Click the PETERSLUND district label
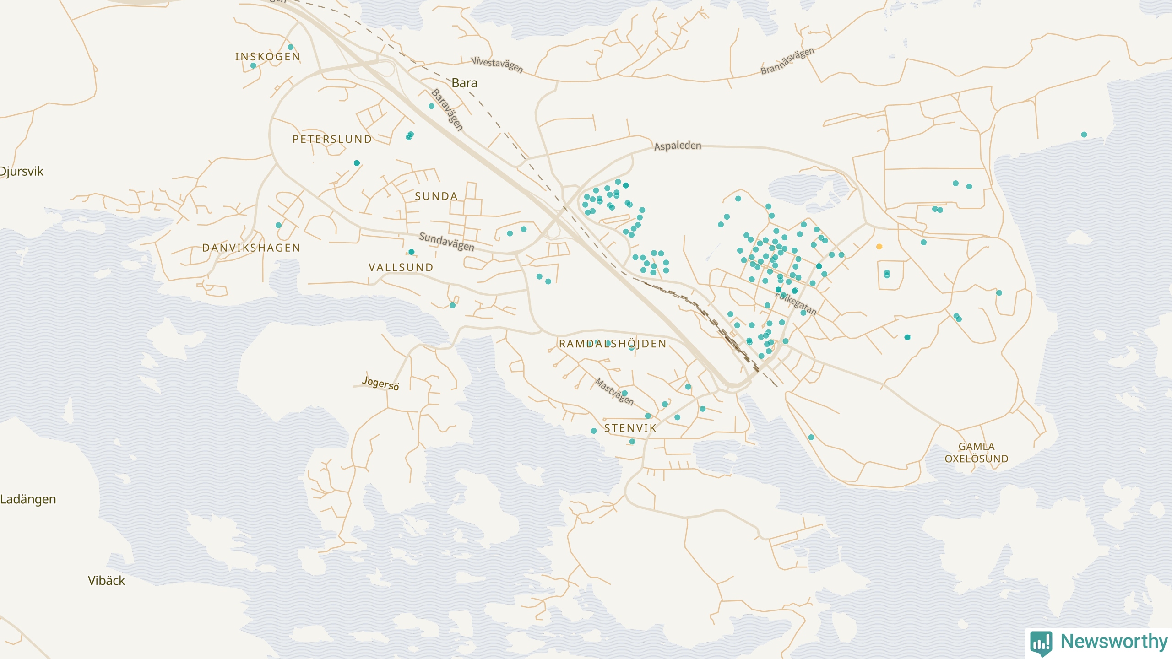The width and height of the screenshot is (1172, 659). [x=332, y=139]
